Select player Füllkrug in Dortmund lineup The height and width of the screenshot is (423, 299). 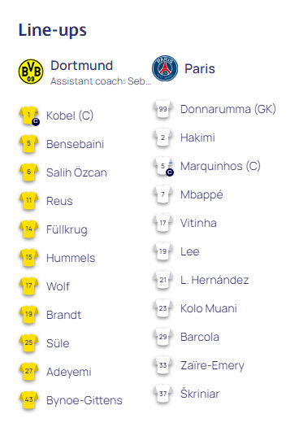click(67, 229)
